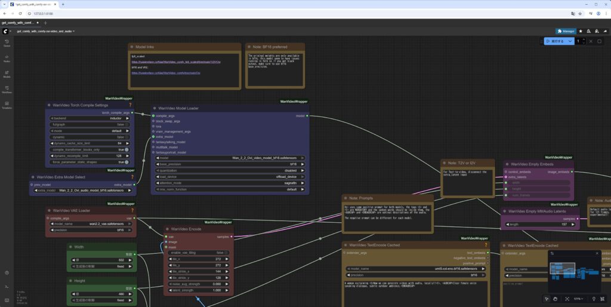
Task: Open the Workflows sidebar panel
Action: coord(7,90)
